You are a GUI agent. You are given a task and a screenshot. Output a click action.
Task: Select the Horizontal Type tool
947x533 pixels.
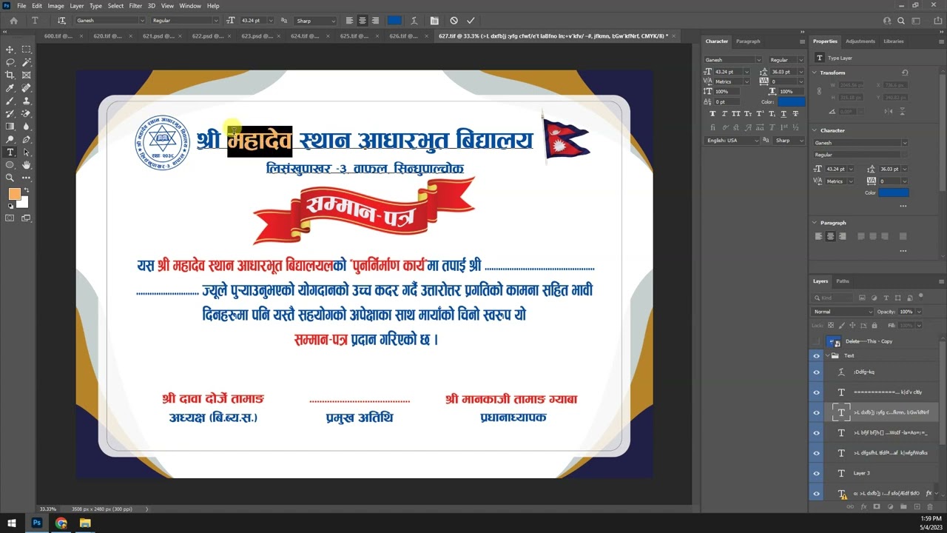tap(10, 152)
